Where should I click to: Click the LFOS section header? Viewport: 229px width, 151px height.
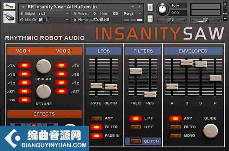104,51
